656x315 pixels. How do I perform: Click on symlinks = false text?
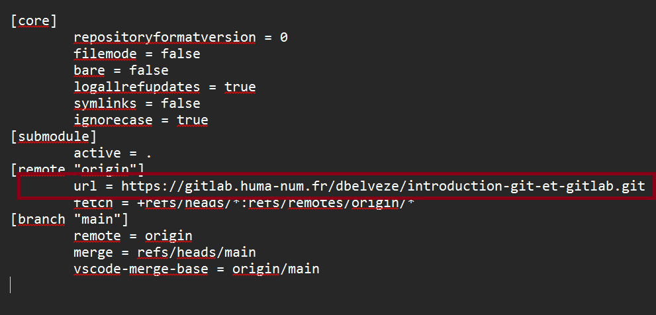pyautogui.click(x=137, y=103)
